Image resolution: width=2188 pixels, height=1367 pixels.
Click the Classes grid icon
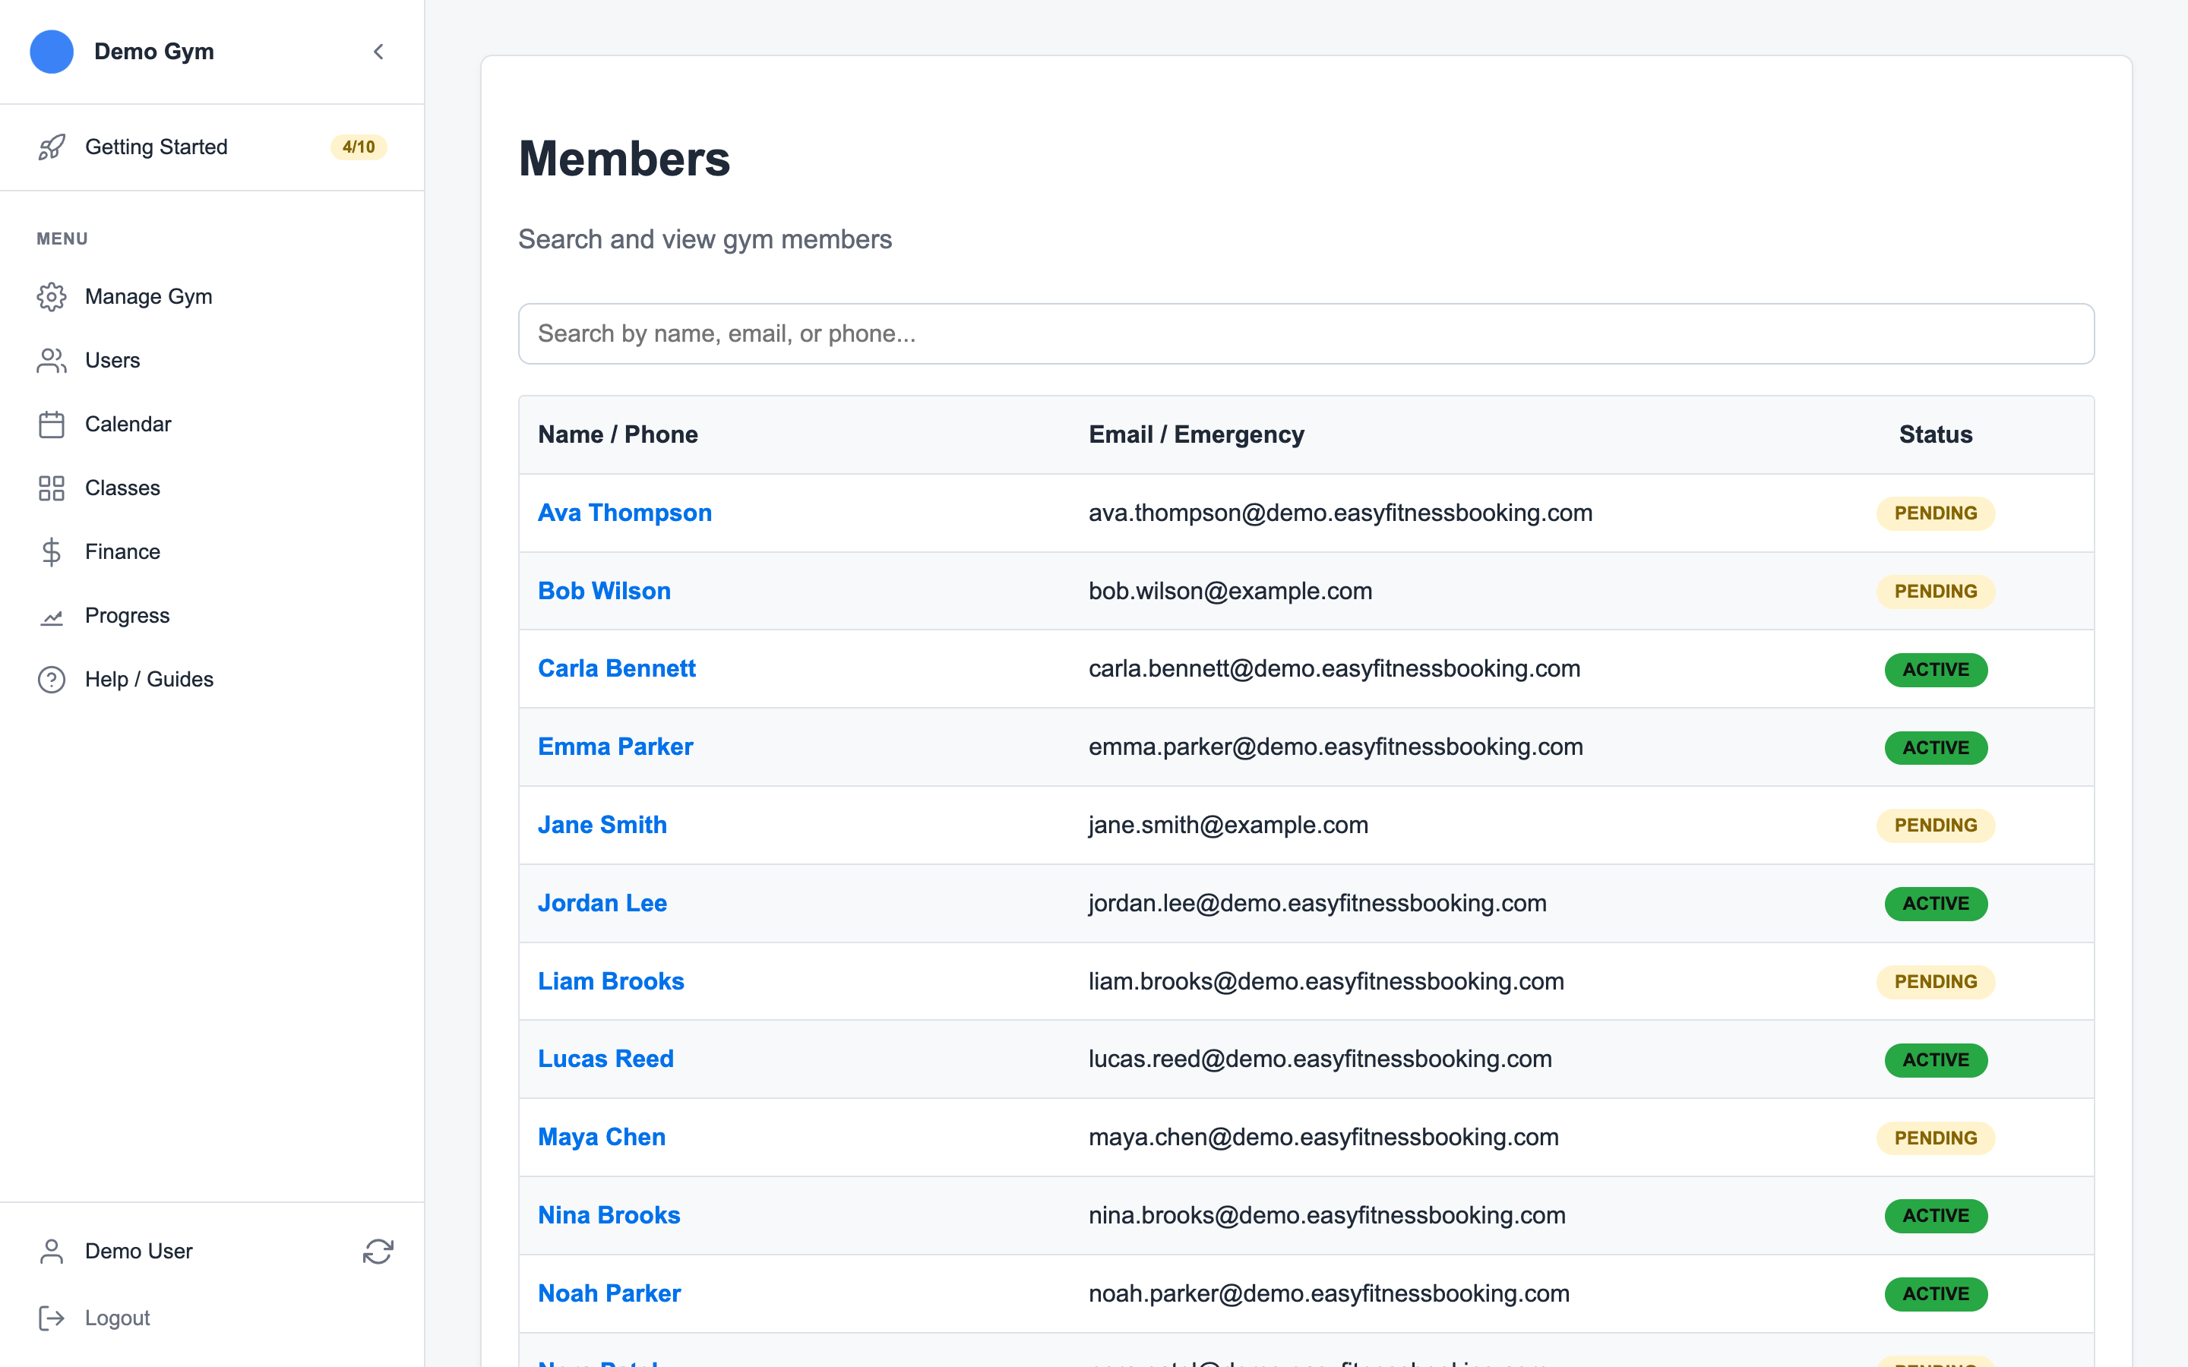(52, 488)
